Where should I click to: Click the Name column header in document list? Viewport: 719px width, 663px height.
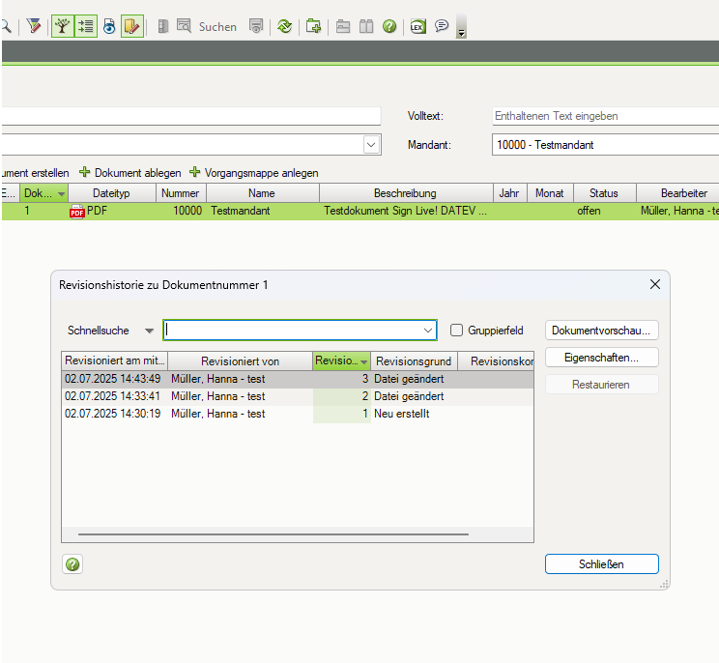pyautogui.click(x=262, y=193)
